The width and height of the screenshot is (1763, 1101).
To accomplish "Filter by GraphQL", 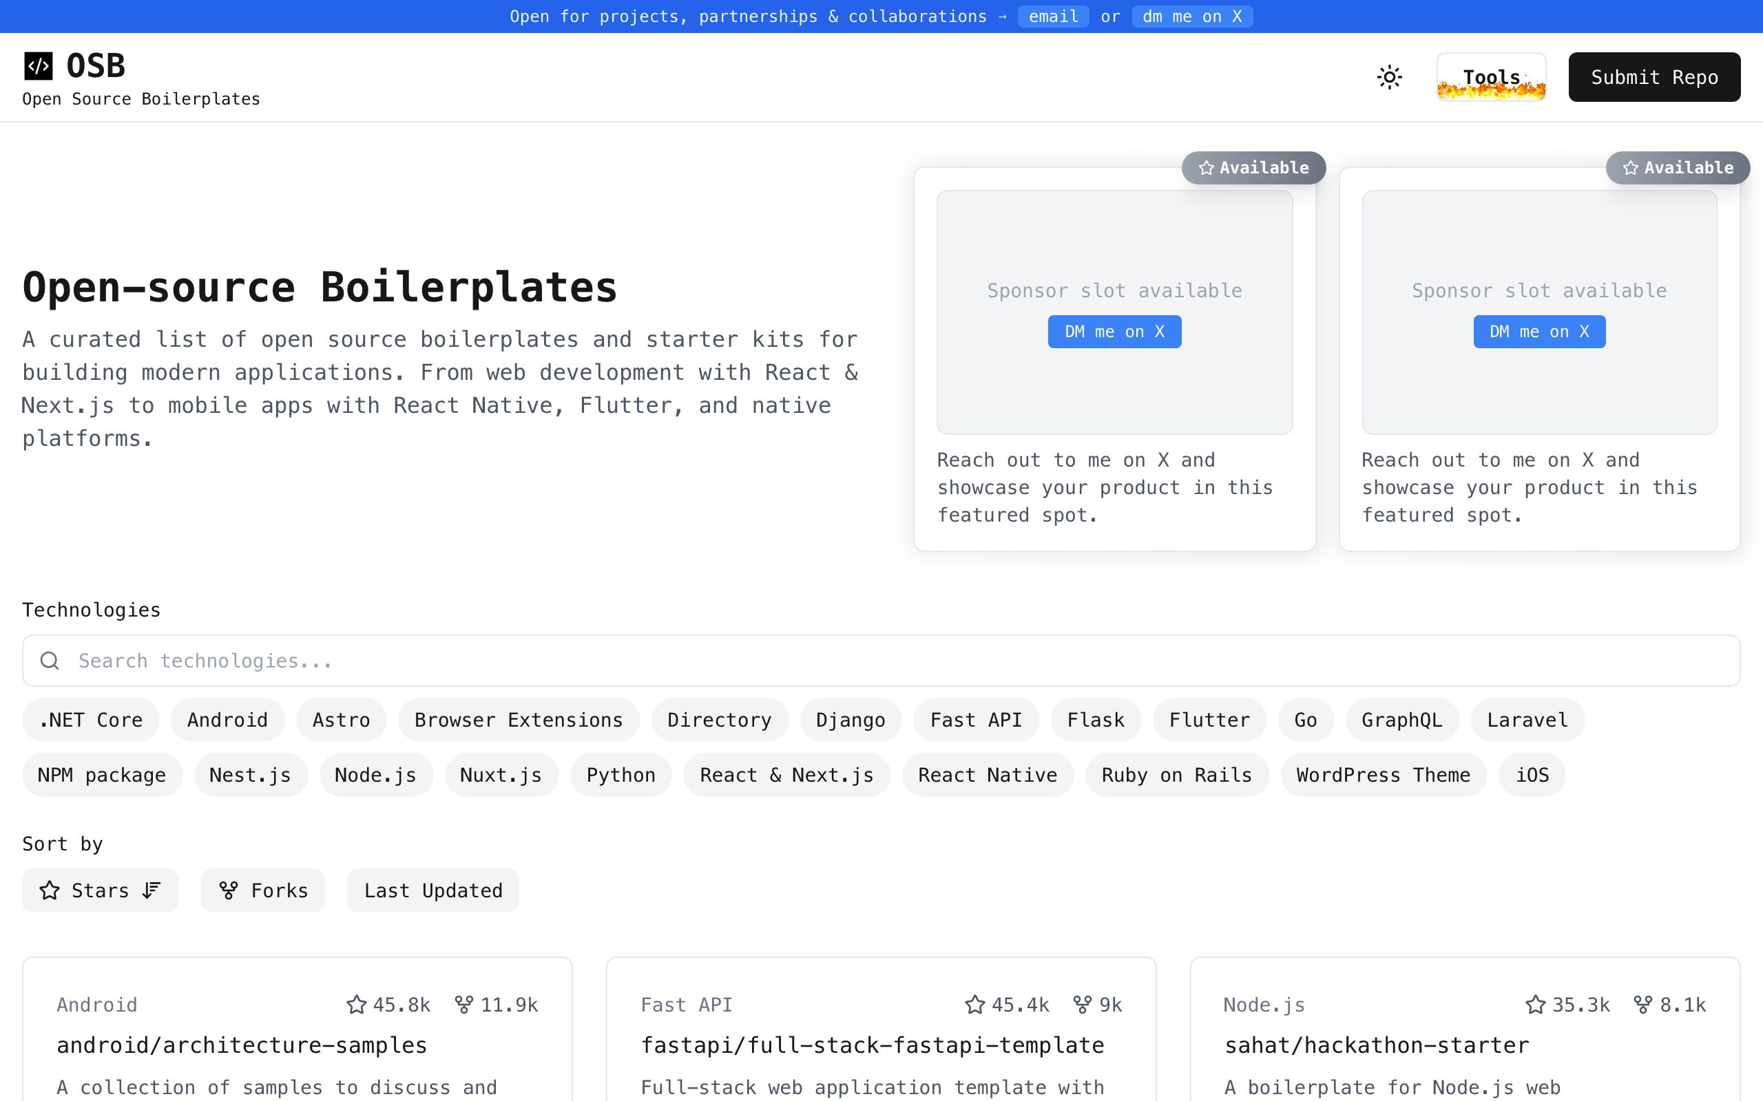I will (1401, 720).
